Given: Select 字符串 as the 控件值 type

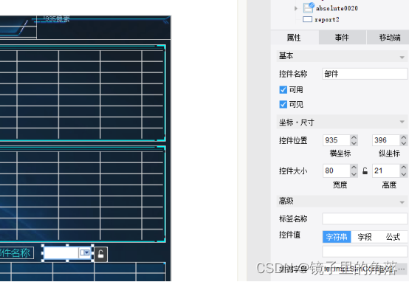Looking at the screenshot, I should 337,237.
